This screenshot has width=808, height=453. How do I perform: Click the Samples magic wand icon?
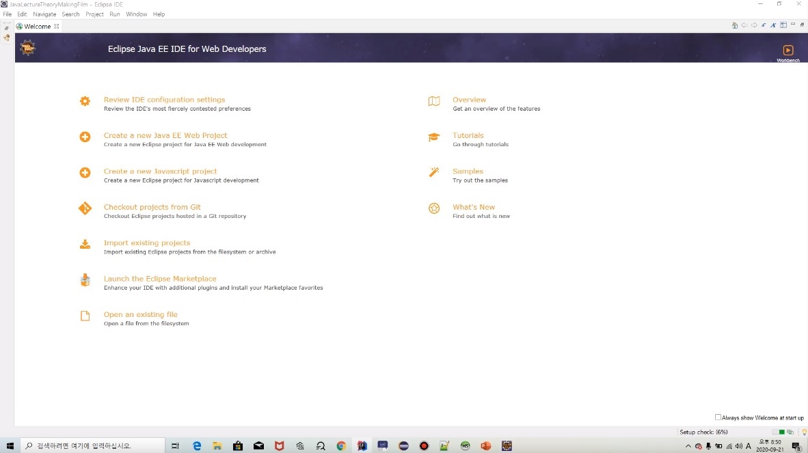[434, 172]
